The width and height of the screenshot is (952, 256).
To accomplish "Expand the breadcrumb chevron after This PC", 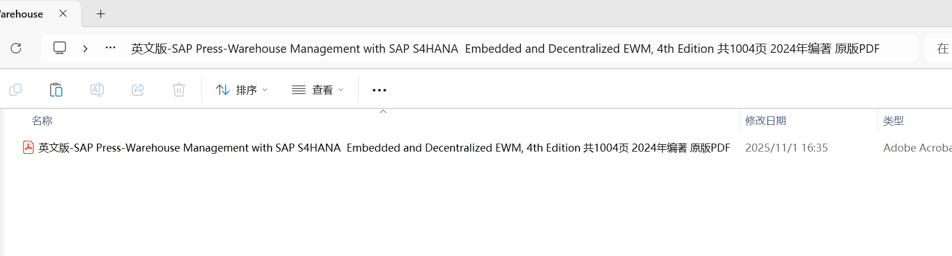I will [x=85, y=49].
